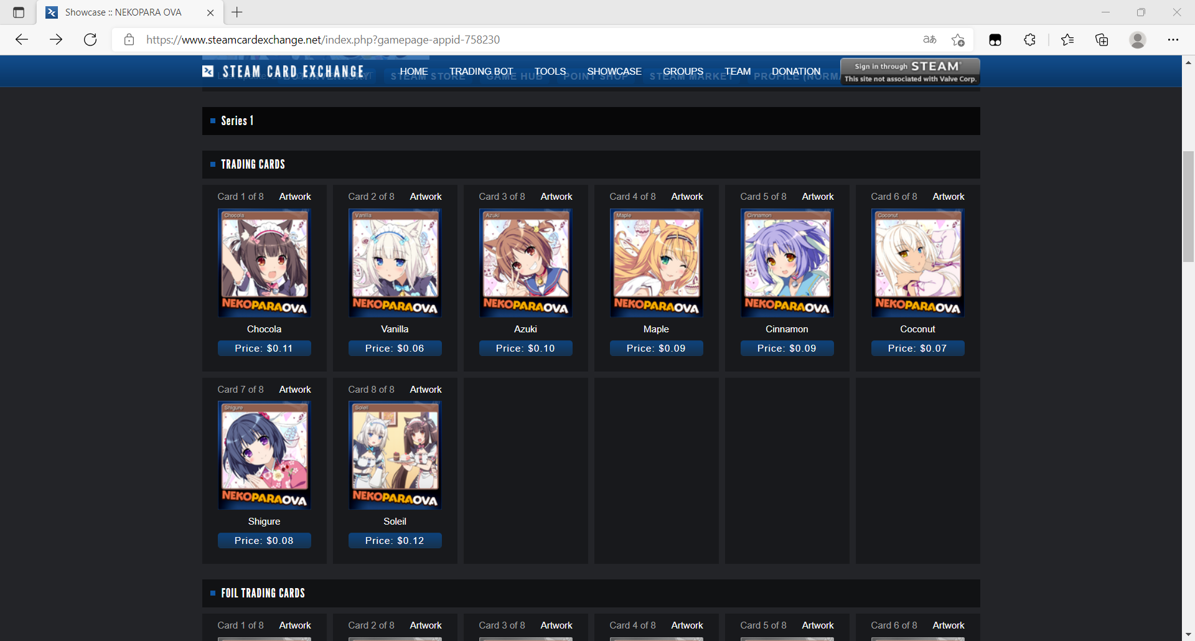This screenshot has width=1195, height=641.
Task: Click the Chocola card image
Action: [x=265, y=263]
